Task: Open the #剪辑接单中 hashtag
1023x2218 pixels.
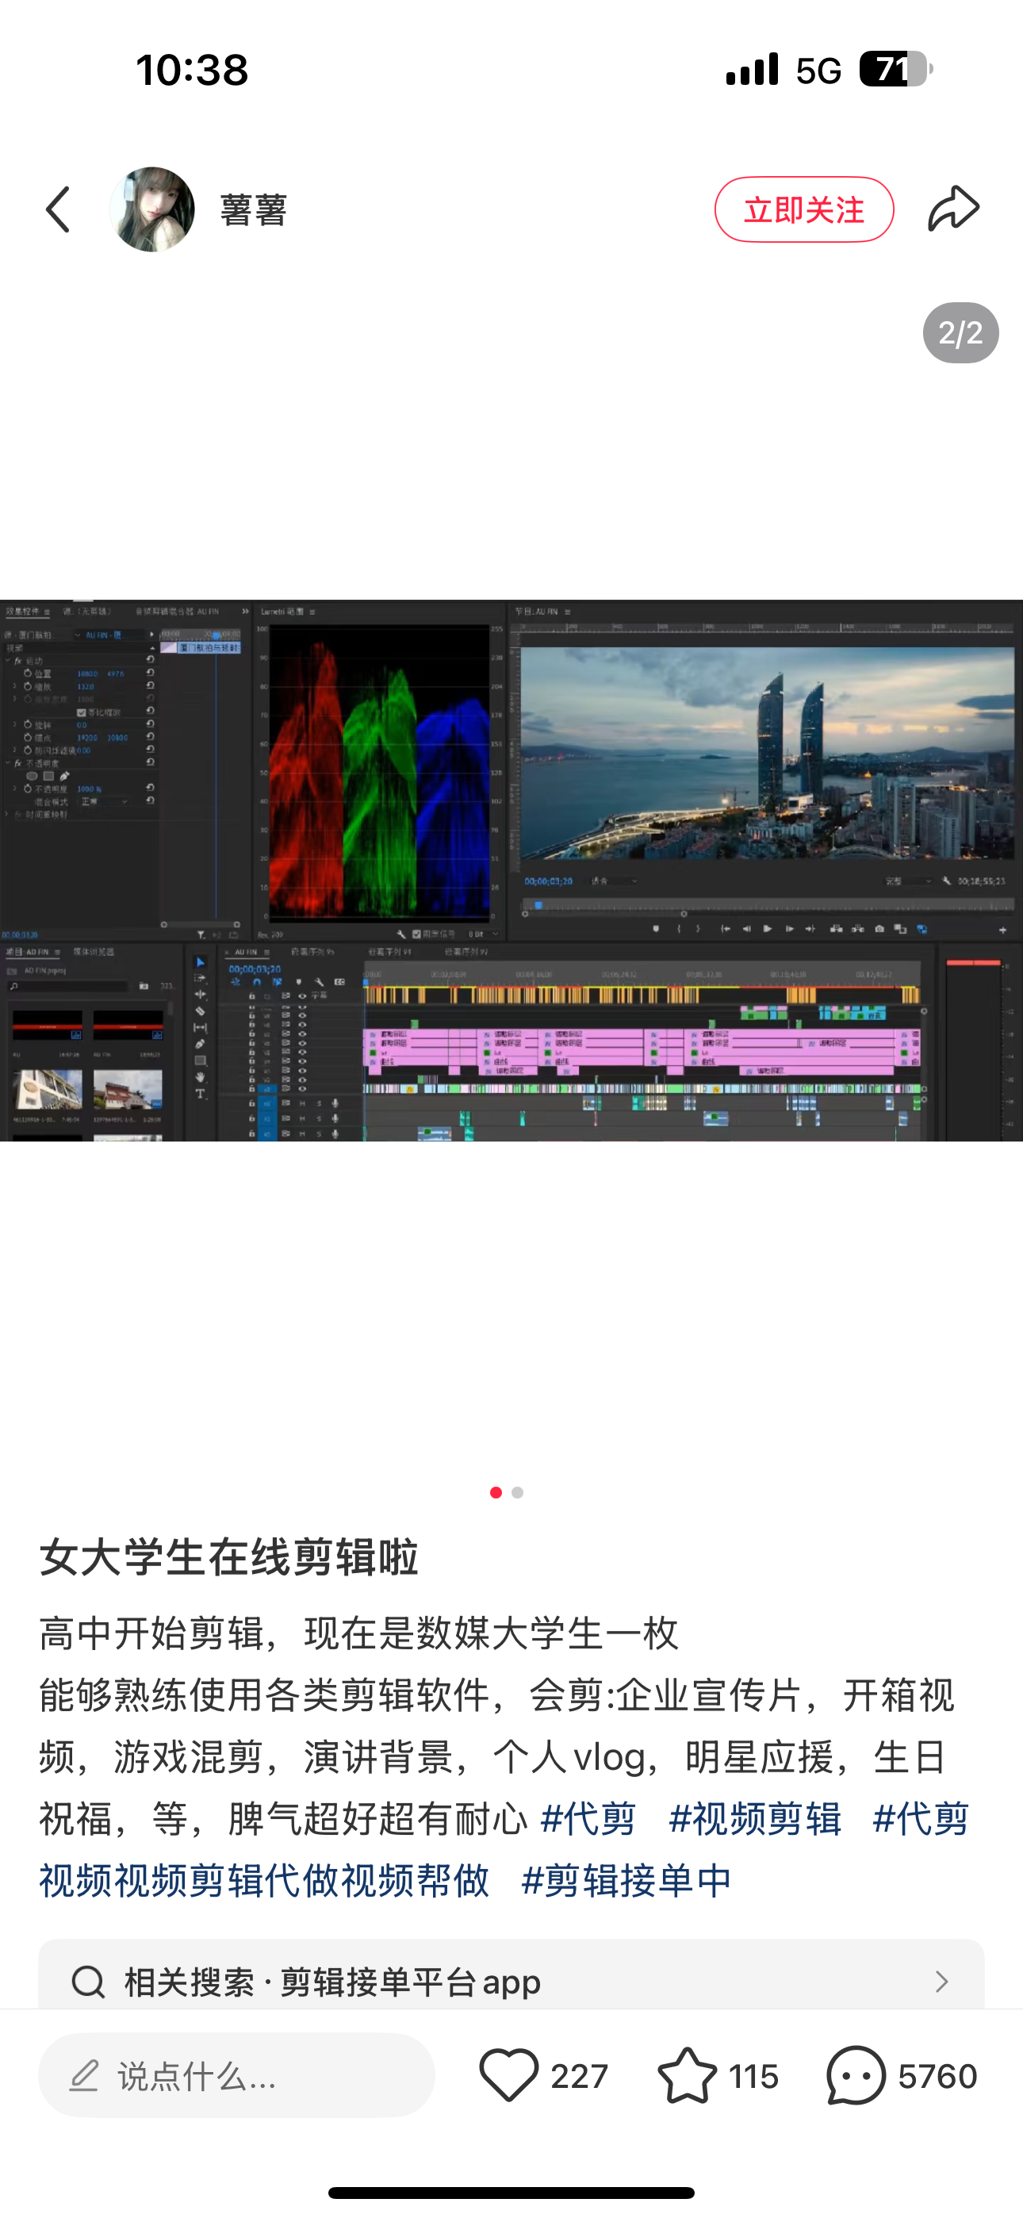Action: [626, 1881]
